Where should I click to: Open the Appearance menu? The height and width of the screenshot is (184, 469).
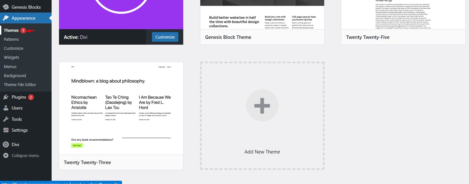(26, 18)
